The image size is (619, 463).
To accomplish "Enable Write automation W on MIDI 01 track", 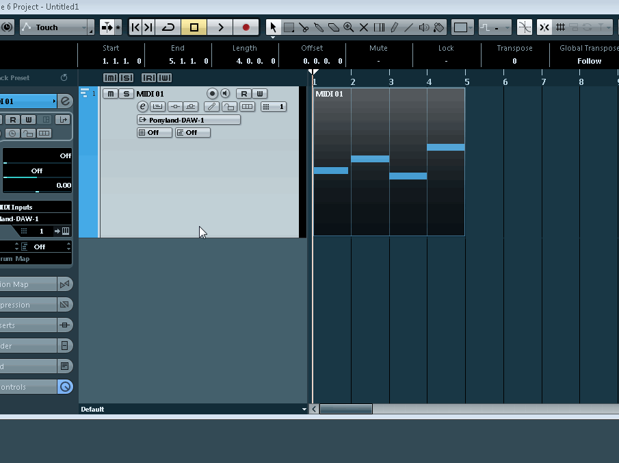I will (260, 94).
